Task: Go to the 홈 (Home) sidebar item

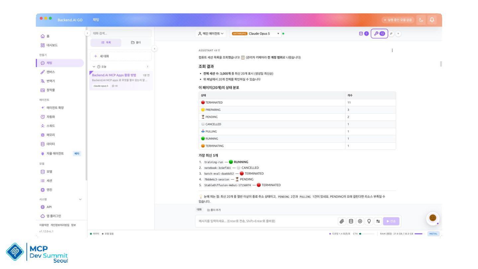Action: click(x=45, y=36)
